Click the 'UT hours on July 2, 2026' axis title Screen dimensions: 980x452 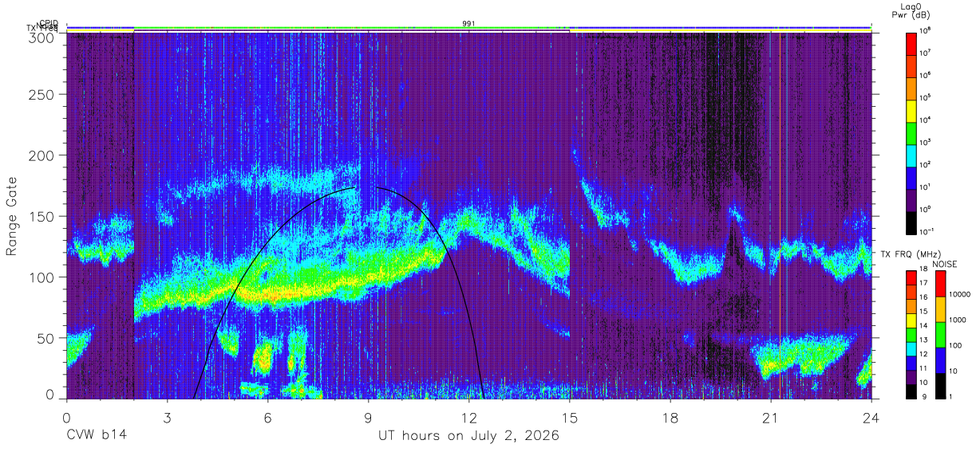468,436
